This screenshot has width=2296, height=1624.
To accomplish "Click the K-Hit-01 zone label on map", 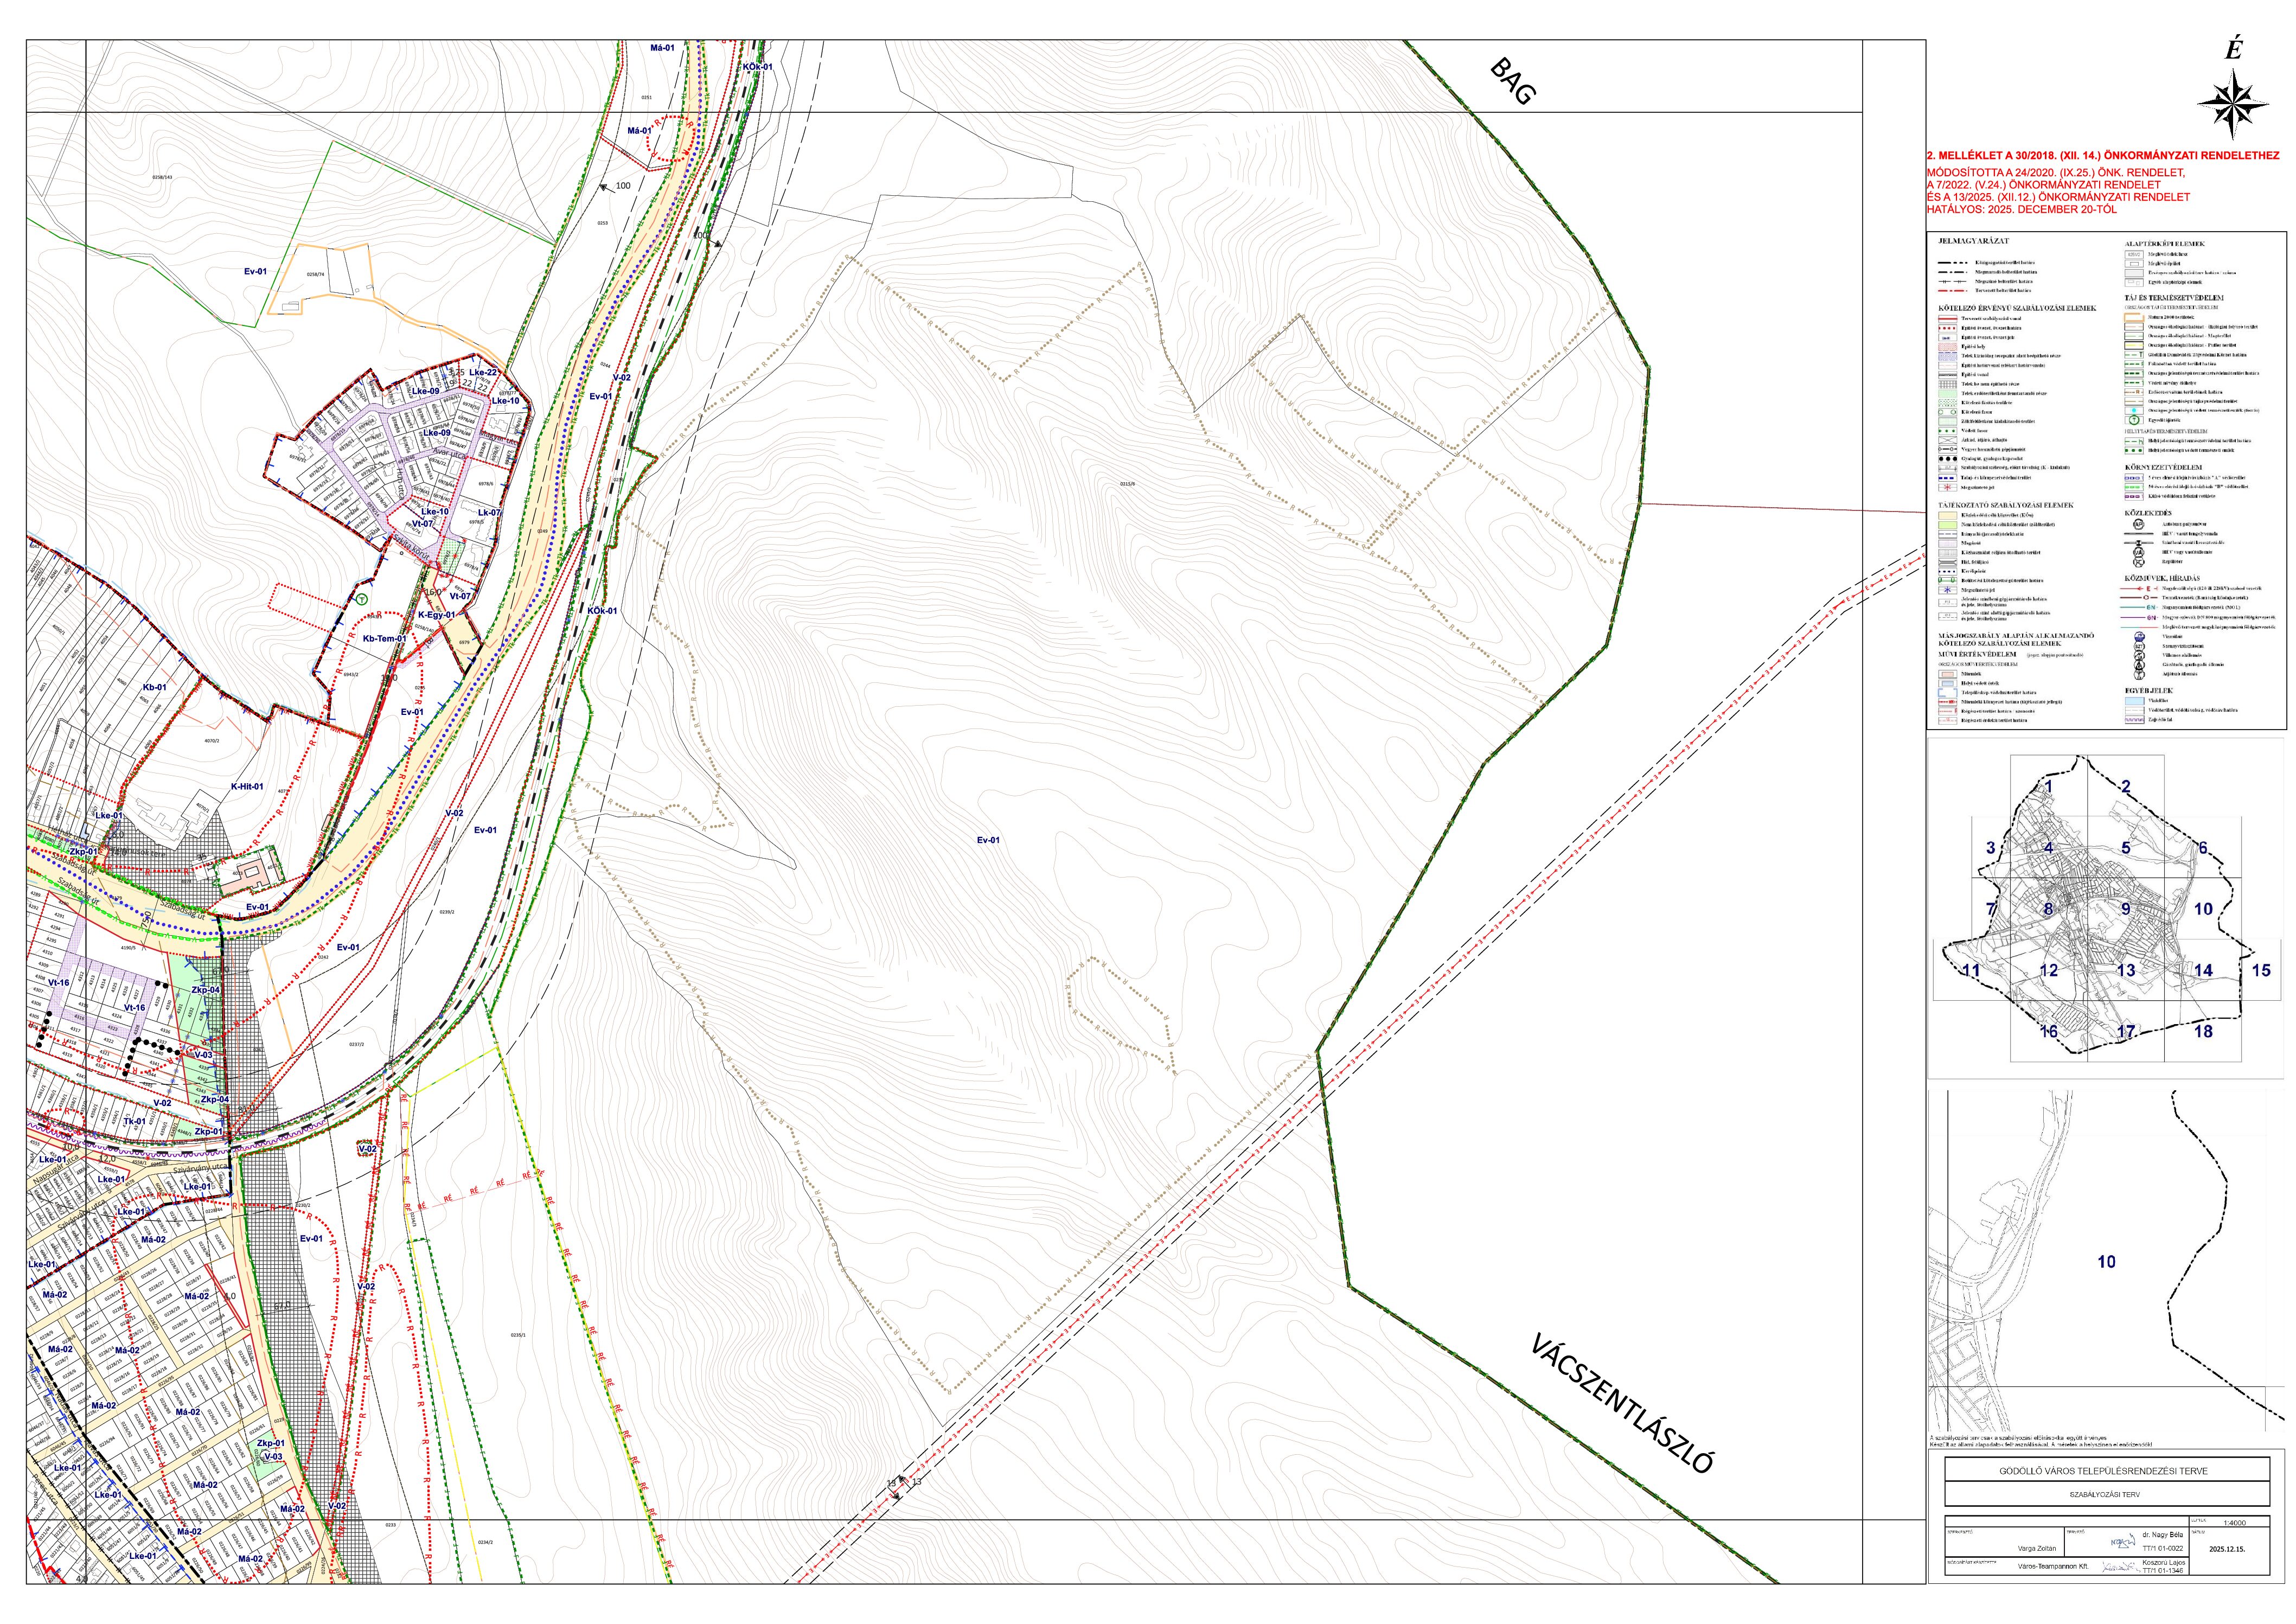I will tap(247, 787).
